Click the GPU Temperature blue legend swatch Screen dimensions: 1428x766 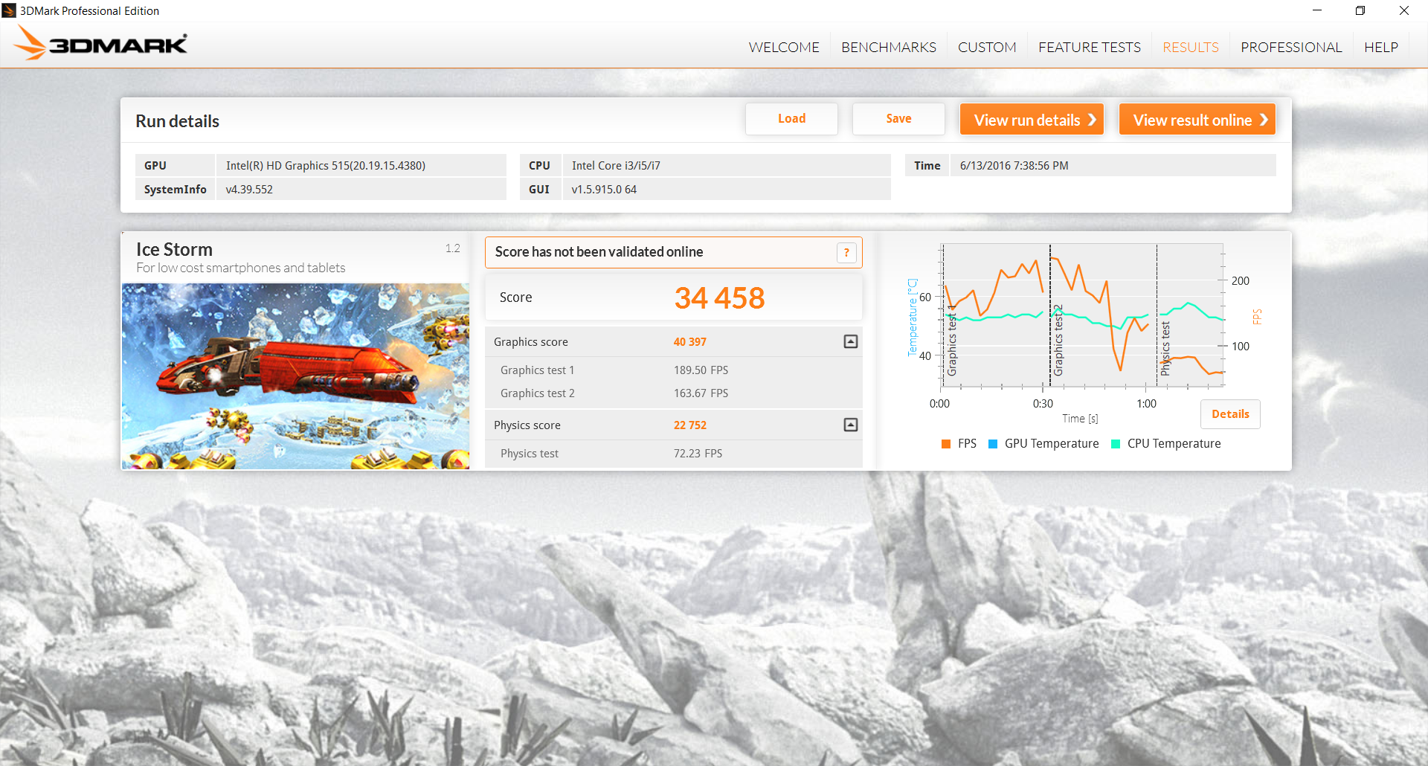[993, 444]
